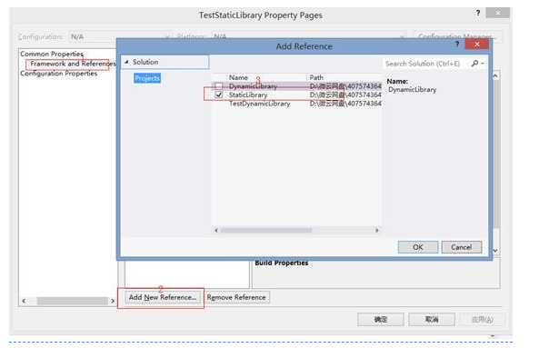Collapse the Solution tree node

(x=126, y=62)
